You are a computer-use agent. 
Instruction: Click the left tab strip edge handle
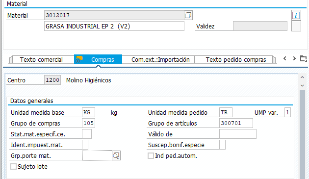pyautogui.click(x=11, y=60)
